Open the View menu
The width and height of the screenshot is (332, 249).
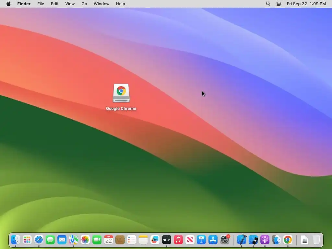pos(70,4)
